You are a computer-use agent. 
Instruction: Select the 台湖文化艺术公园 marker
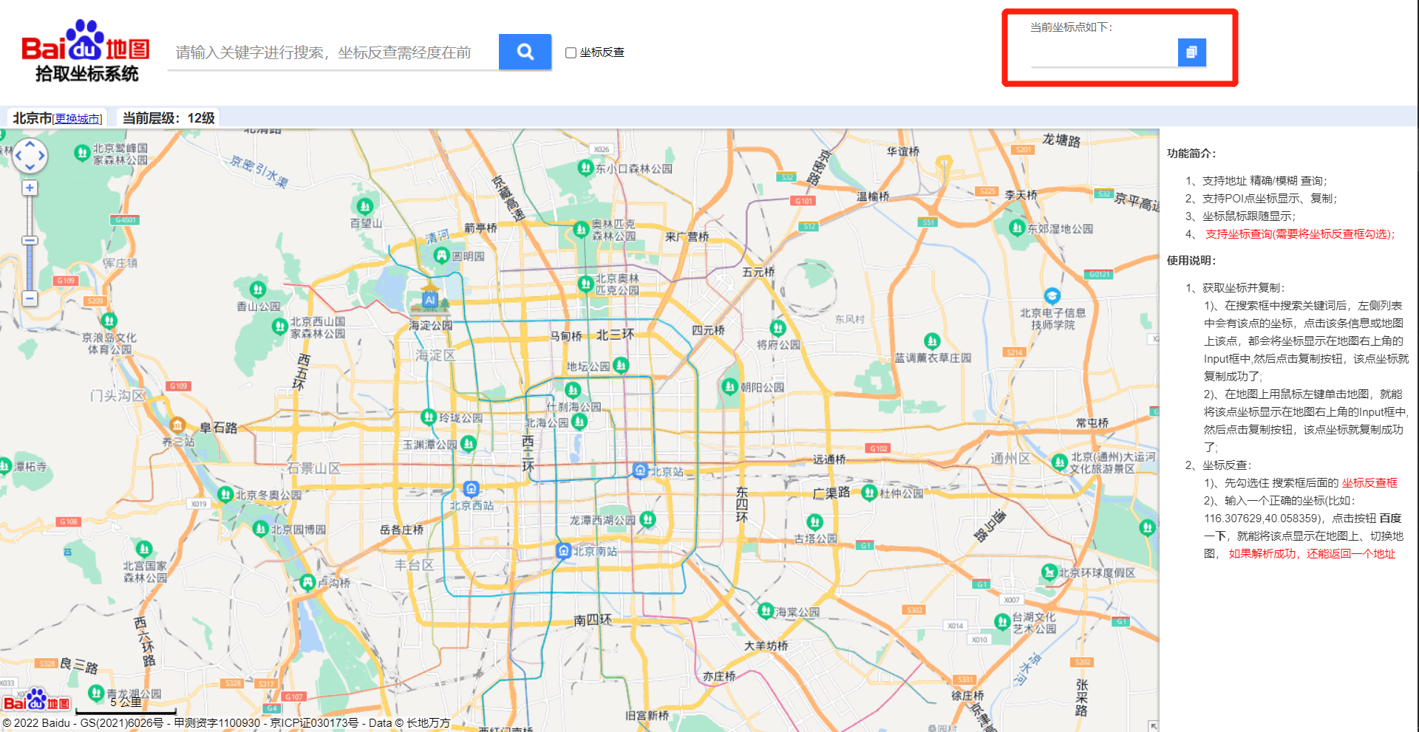(1002, 622)
